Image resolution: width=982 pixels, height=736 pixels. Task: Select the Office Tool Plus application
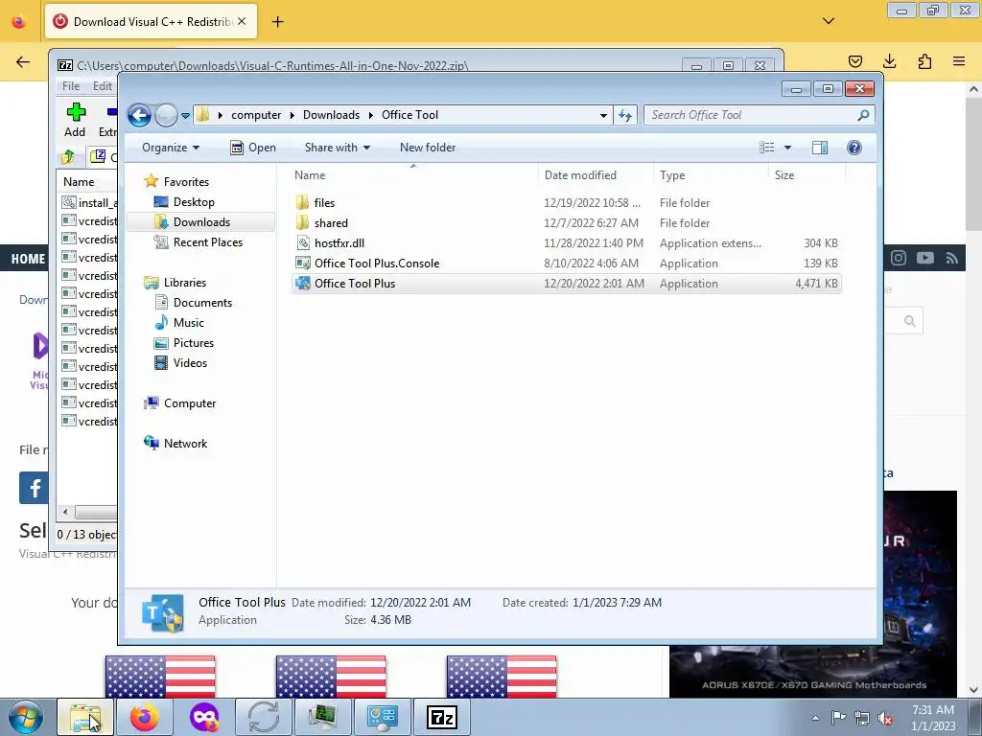[567, 284]
